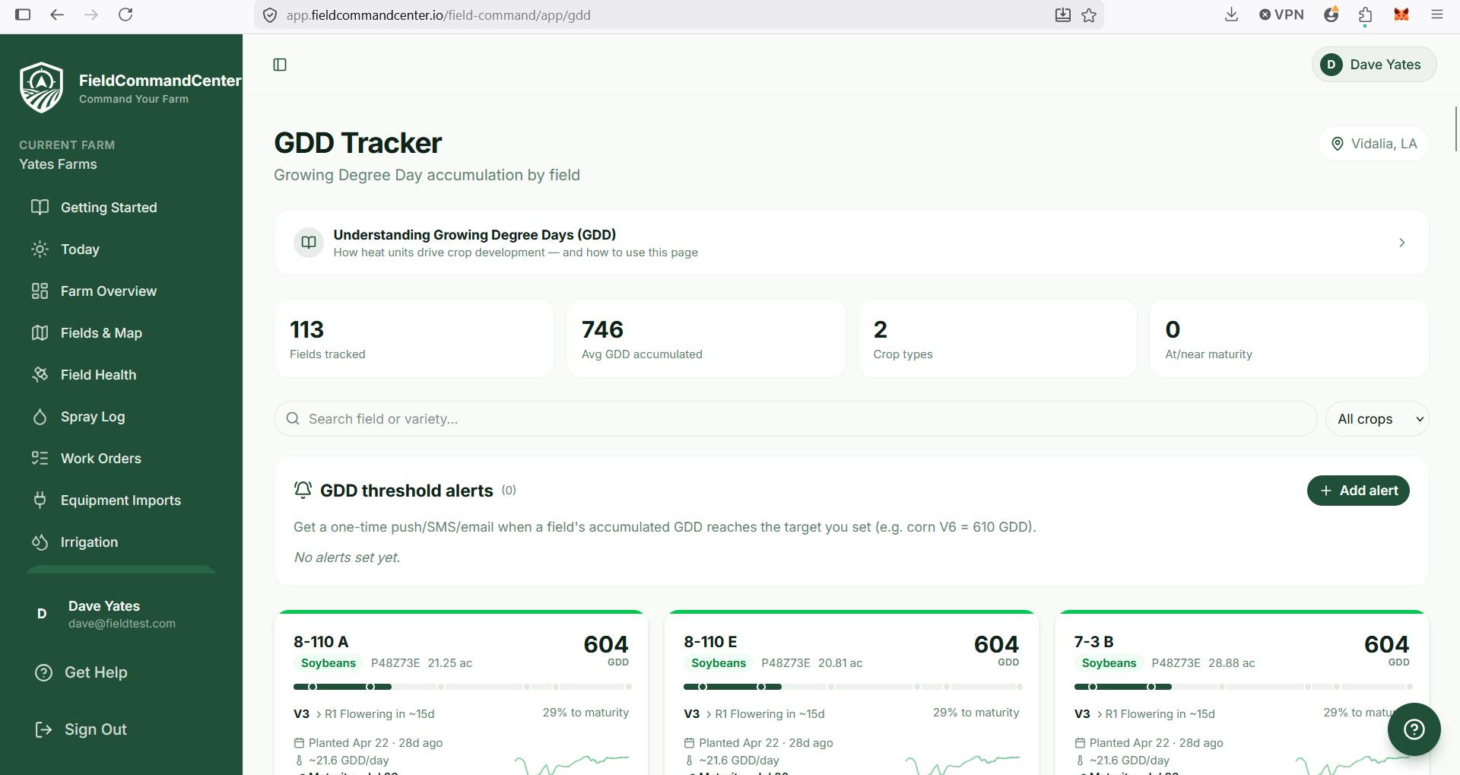Click the GDD threshold alerts bell icon
The width and height of the screenshot is (1460, 775).
tap(303, 490)
